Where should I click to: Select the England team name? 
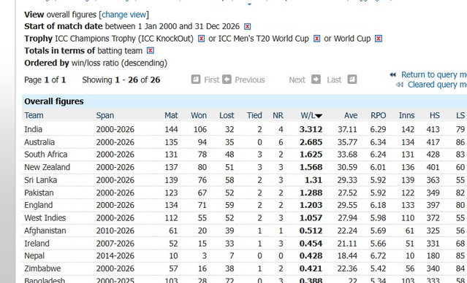pos(39,205)
